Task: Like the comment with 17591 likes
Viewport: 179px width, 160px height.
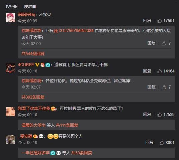Action: [x=160, y=21]
